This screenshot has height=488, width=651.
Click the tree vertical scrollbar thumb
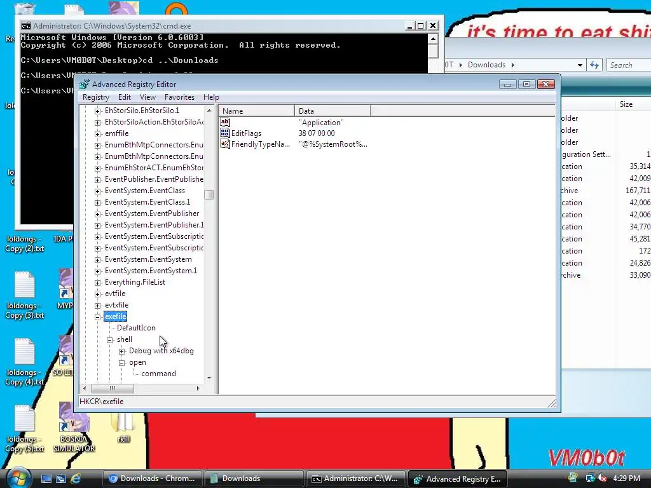tap(209, 194)
